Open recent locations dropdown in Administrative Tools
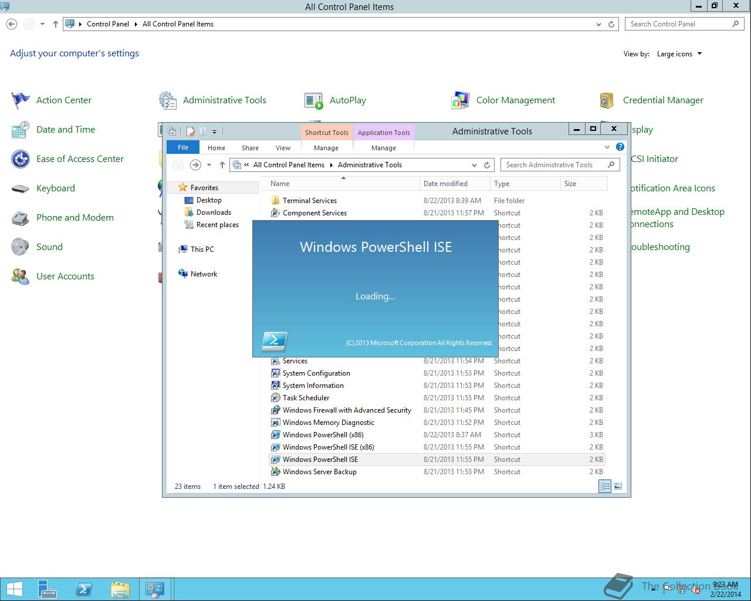Viewport: 751px width, 601px height. pyautogui.click(x=209, y=165)
